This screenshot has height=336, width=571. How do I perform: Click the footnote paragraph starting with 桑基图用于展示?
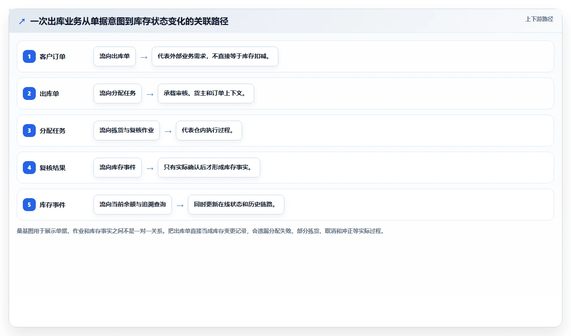tap(200, 231)
